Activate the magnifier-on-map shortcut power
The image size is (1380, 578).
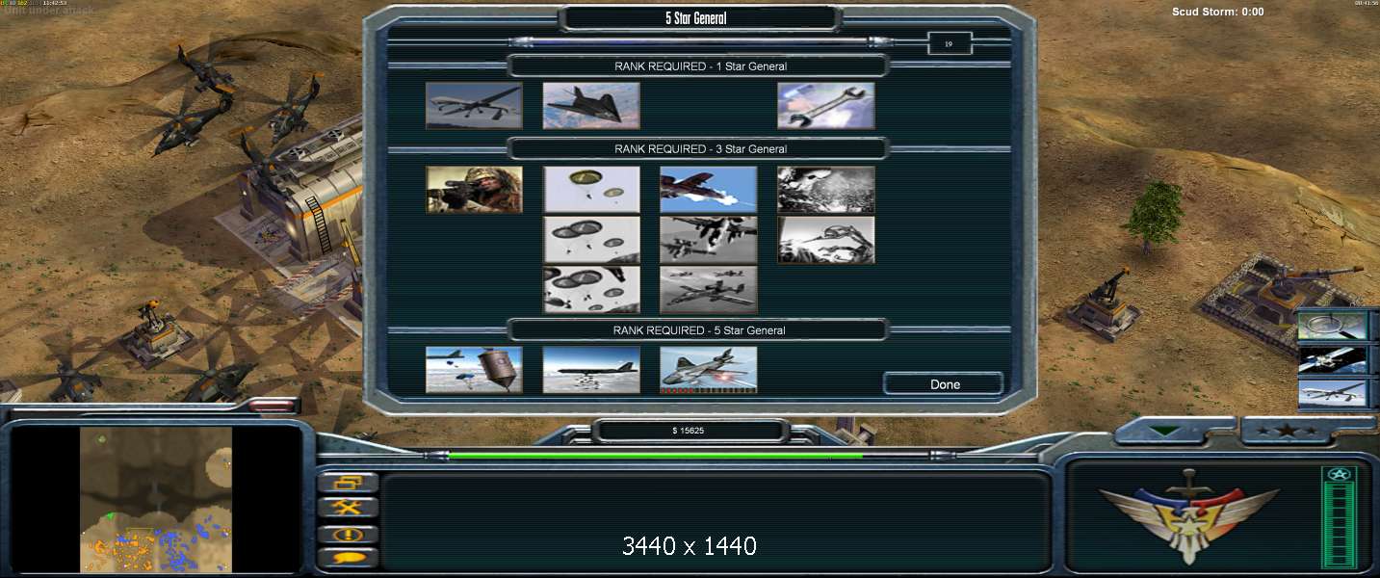[1333, 327]
